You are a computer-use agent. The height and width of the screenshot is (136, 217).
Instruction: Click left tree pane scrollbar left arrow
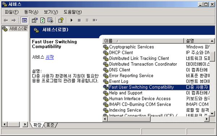click(x=5, y=124)
